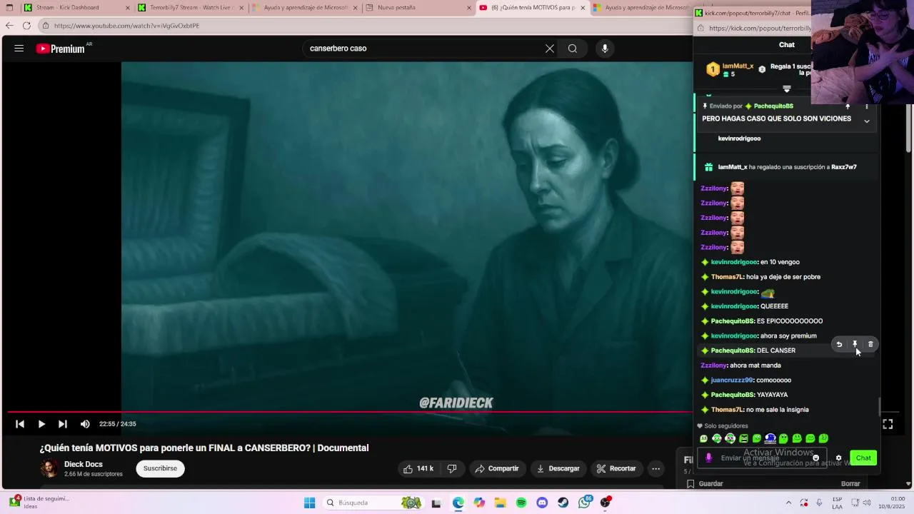This screenshot has height=514, width=914.
Task: Pin the DEL CANSER chat message
Action: [x=855, y=344]
